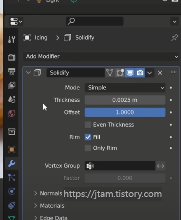Click animate dot next to Even Thickness
Screen dimensions: 181x220
coord(171,125)
